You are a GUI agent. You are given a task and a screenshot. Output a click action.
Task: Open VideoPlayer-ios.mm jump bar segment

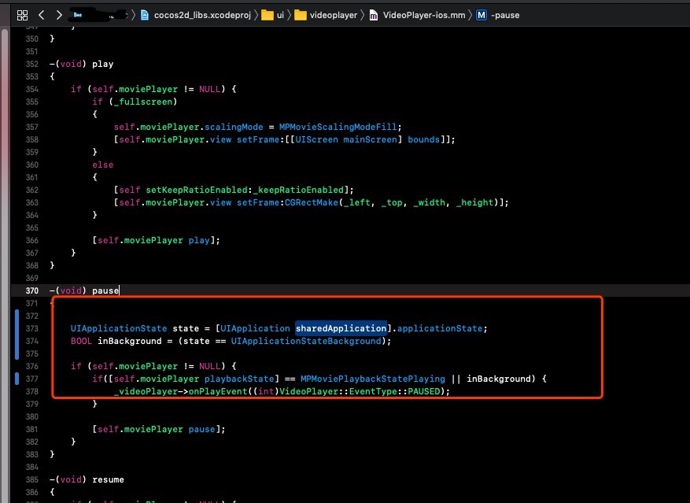pos(424,16)
